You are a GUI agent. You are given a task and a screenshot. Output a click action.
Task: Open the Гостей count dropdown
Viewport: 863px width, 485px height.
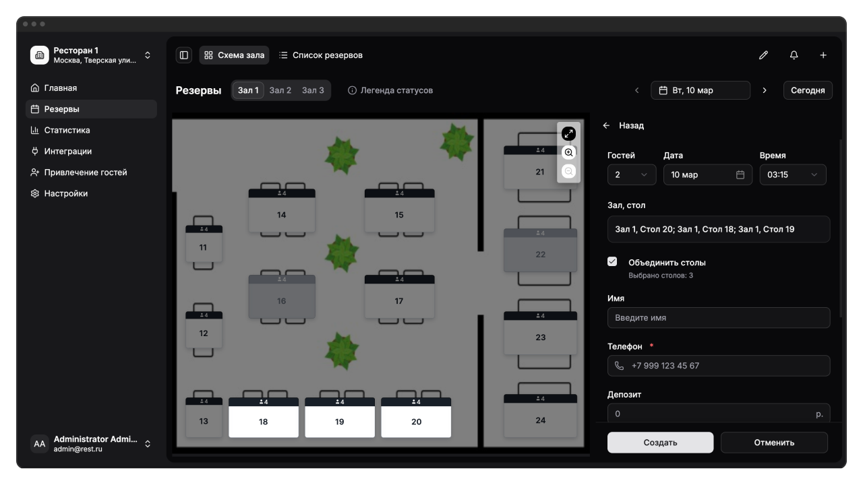point(631,175)
